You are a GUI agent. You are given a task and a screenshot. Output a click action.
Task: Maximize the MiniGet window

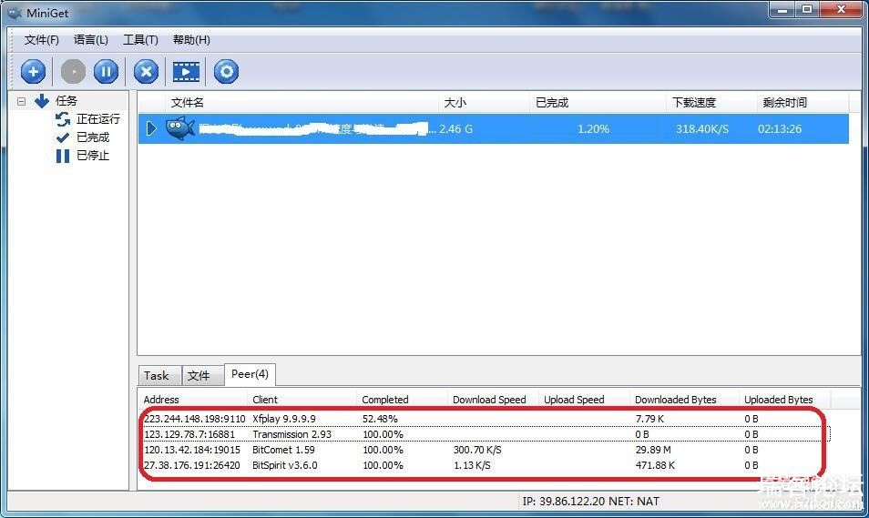pos(807,9)
